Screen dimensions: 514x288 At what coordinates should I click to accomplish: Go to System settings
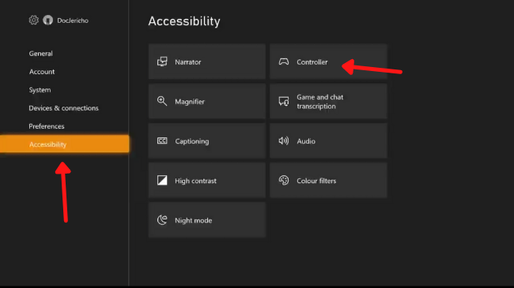(x=40, y=90)
